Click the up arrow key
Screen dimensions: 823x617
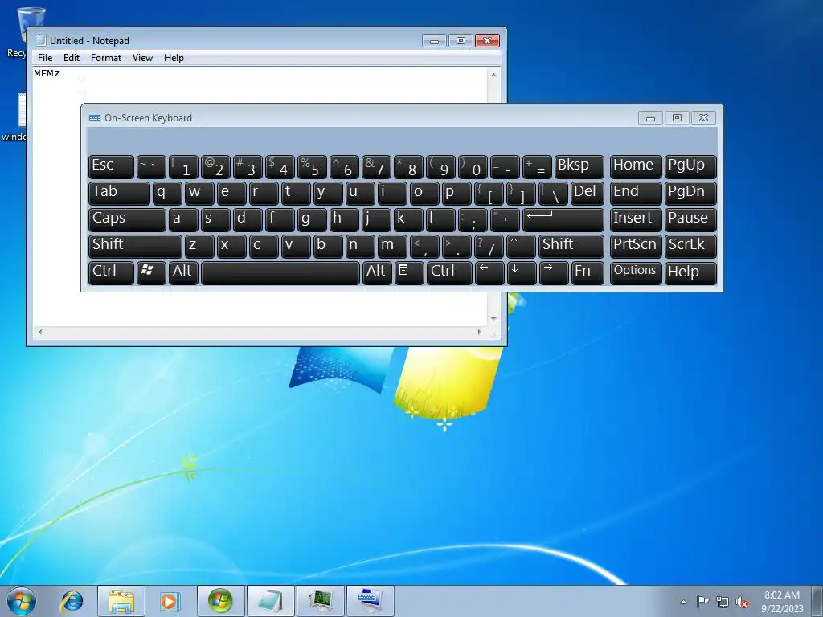[x=521, y=246]
